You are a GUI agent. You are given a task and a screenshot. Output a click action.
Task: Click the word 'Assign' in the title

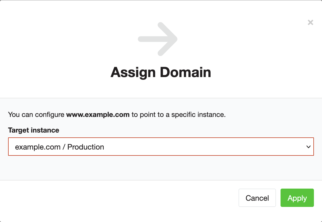(x=133, y=72)
